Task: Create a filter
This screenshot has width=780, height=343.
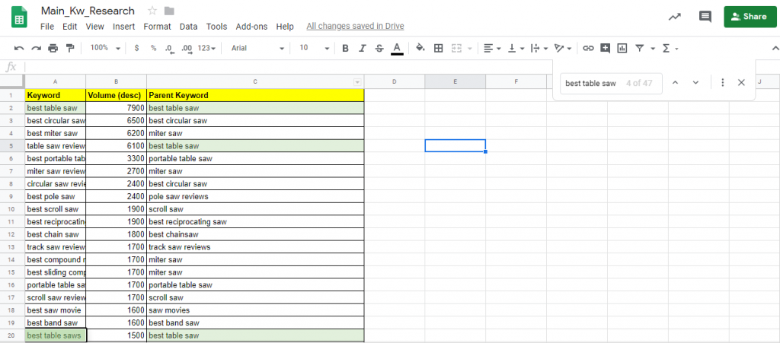Action: [640, 48]
